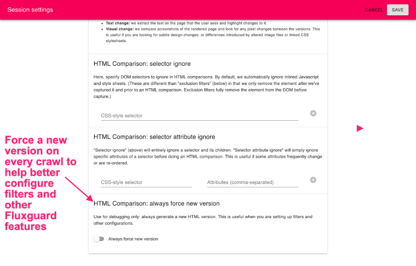The height and width of the screenshot is (266, 416).
Task: Click 'HTML Comparison: always force new version' heading
Action: coord(156,204)
